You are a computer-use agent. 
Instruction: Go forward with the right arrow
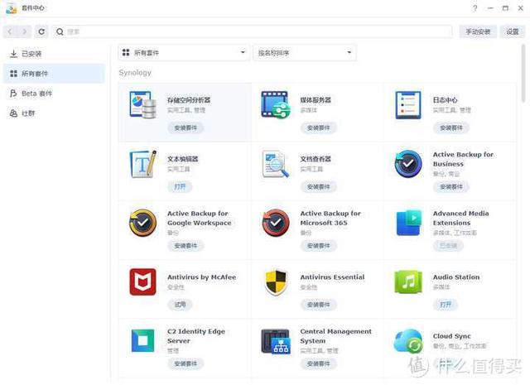[24, 31]
